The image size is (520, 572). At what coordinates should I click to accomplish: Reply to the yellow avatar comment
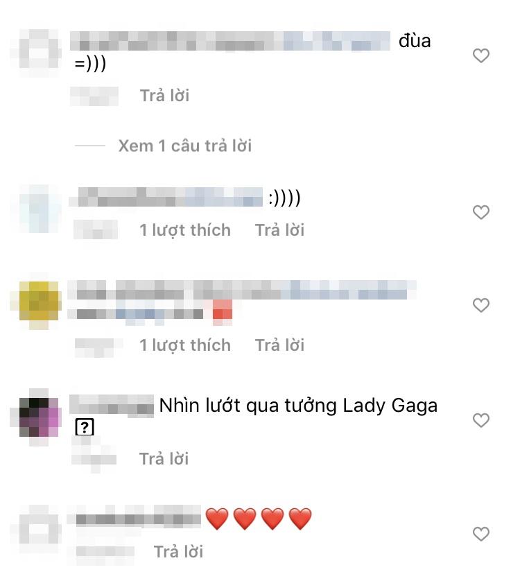279,345
